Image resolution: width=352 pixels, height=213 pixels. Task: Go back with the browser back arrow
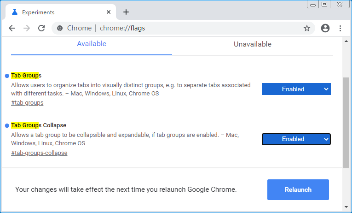pyautogui.click(x=12, y=28)
